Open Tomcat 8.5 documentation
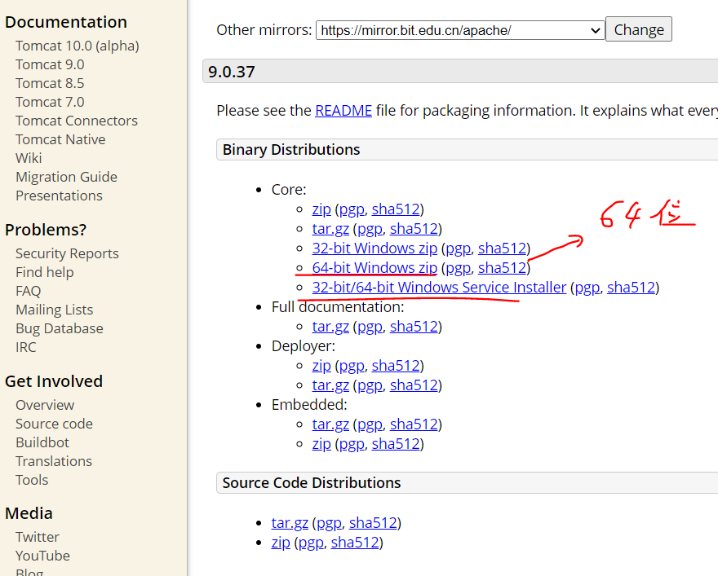This screenshot has width=718, height=576. tap(50, 84)
